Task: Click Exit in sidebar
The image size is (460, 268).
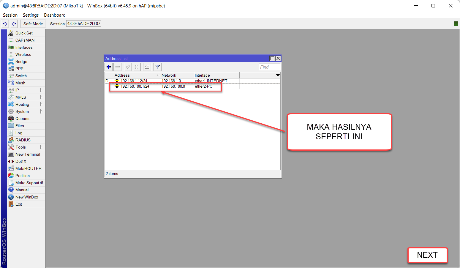Action: (x=26, y=204)
